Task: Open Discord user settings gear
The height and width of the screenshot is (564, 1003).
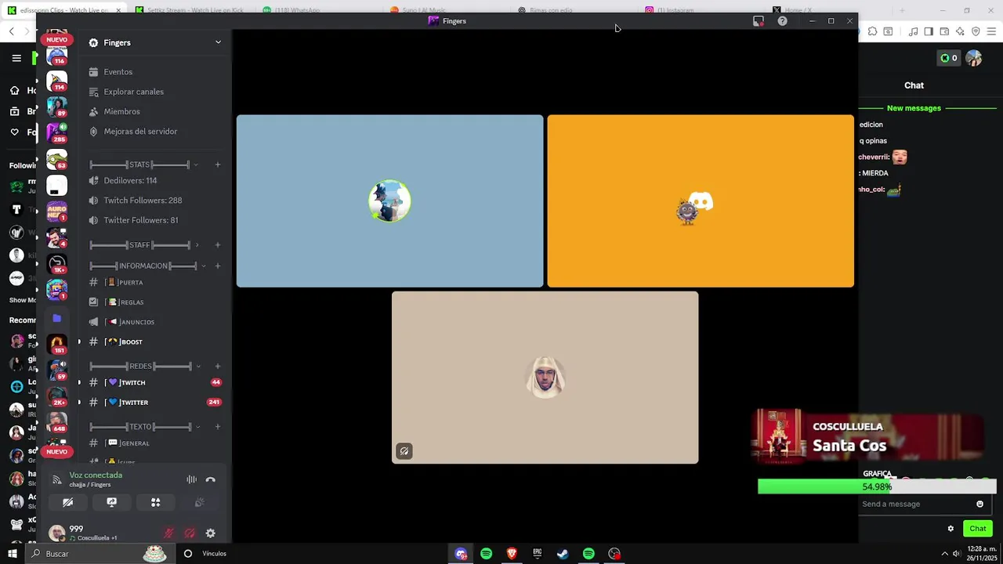Action: [x=210, y=533]
